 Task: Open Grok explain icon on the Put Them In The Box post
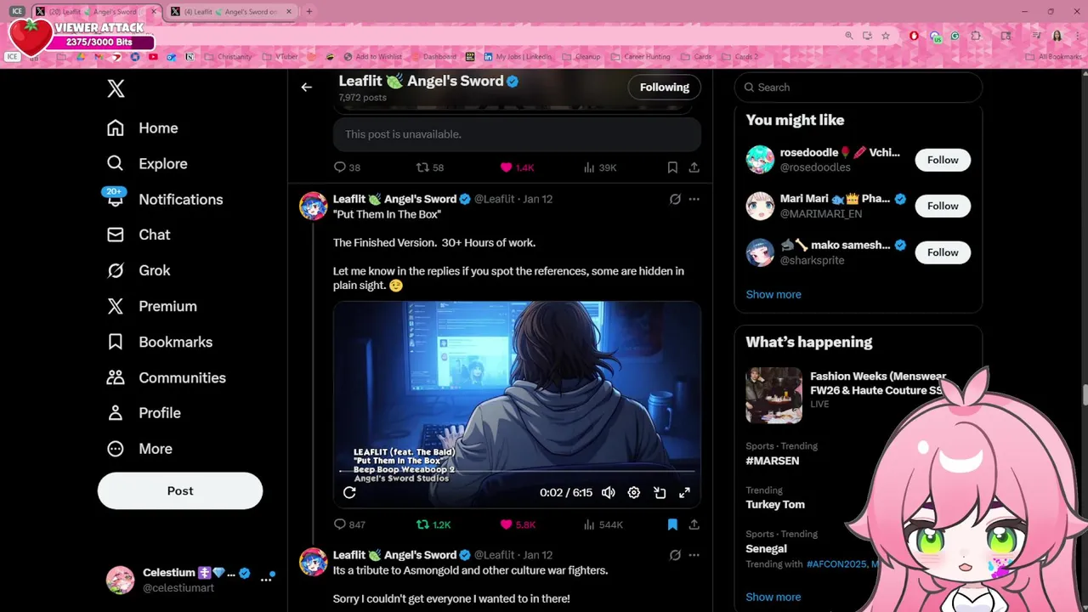pyautogui.click(x=675, y=199)
